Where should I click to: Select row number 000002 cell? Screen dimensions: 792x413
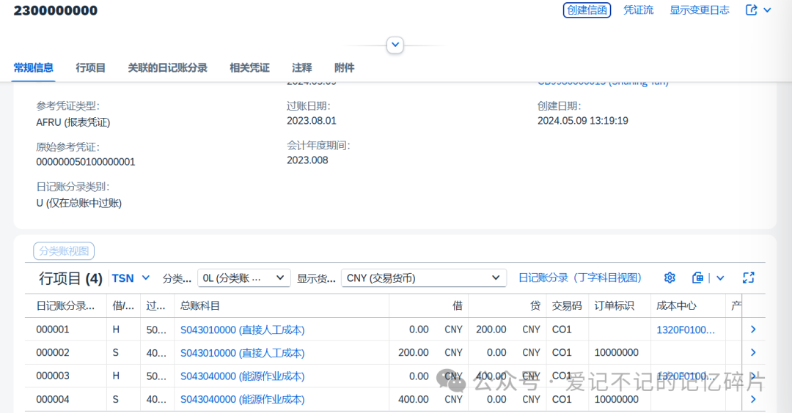tap(53, 352)
